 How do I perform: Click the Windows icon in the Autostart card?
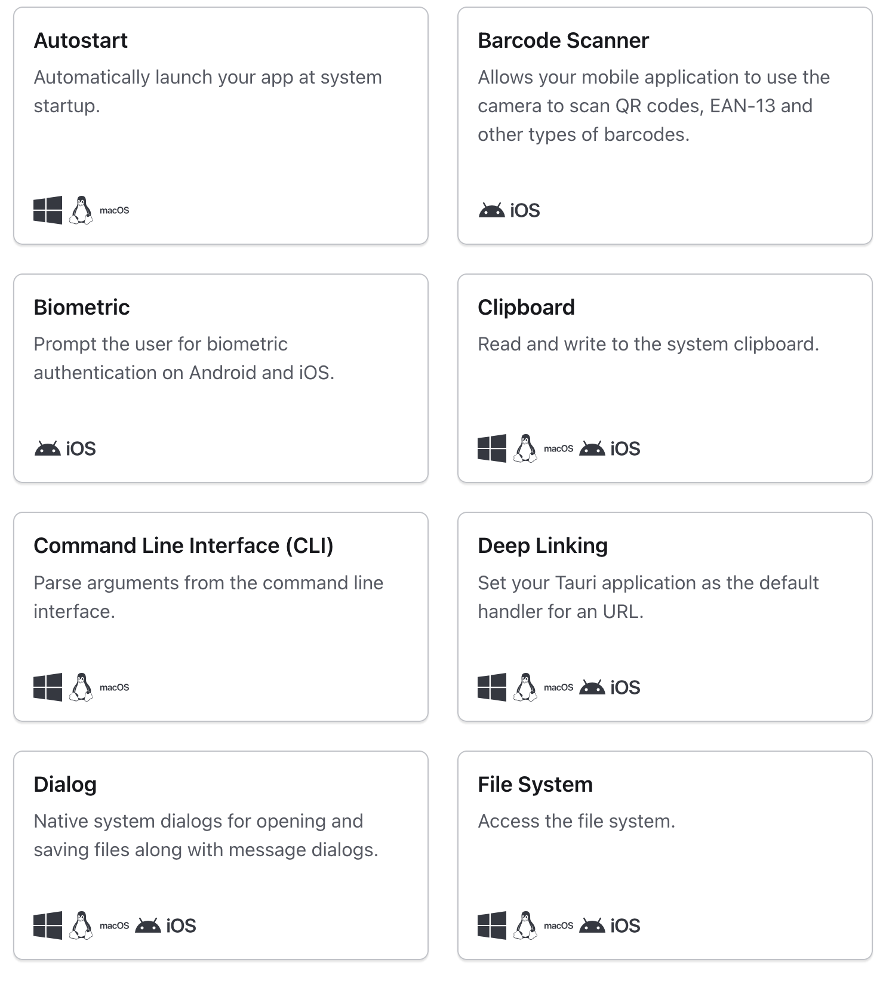48,210
